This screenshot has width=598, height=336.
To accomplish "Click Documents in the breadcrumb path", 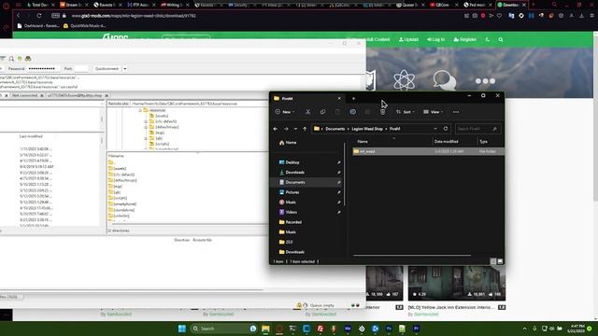I will click(335, 129).
